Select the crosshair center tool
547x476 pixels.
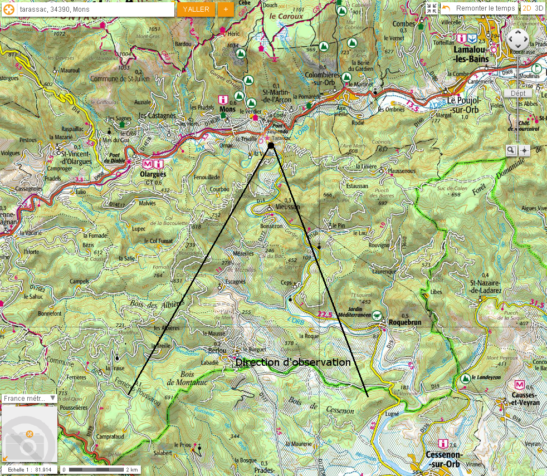525,150
